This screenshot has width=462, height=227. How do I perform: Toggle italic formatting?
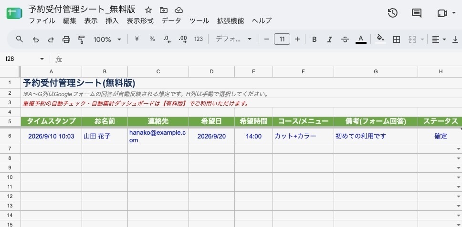pyautogui.click(x=330, y=39)
